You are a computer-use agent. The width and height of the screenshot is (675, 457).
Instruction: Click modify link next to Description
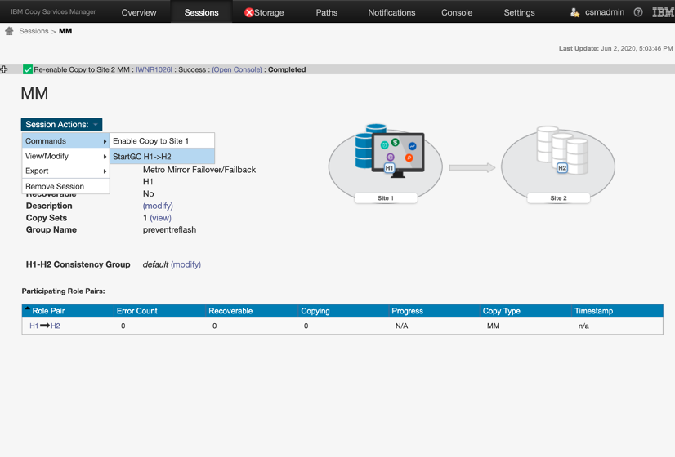pyautogui.click(x=158, y=206)
